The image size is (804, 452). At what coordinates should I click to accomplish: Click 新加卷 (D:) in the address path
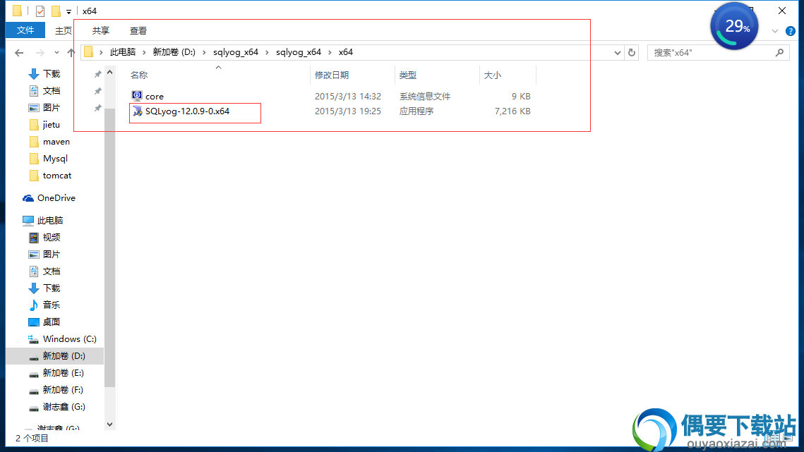(174, 52)
